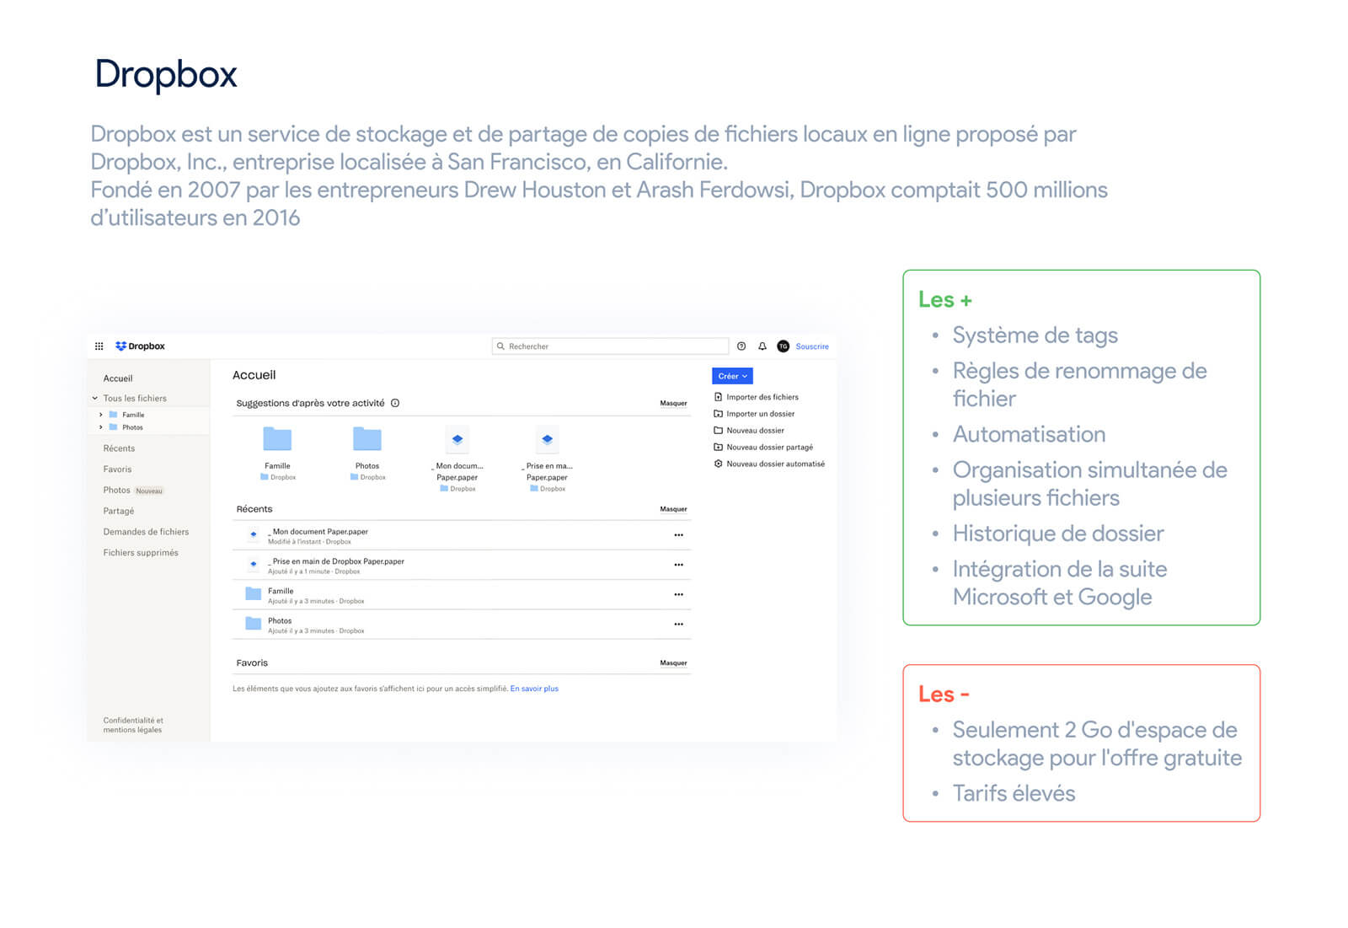The width and height of the screenshot is (1348, 928).
Task: Click the Dropbox logo in header
Action: [x=140, y=346]
